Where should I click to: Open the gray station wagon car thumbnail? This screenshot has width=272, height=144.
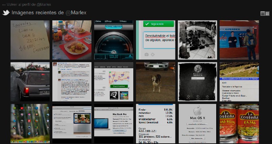[x=30, y=82]
